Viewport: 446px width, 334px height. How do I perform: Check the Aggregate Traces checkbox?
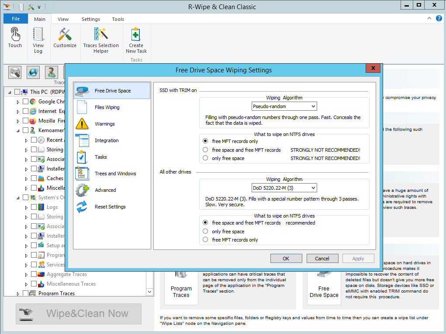[34, 274]
